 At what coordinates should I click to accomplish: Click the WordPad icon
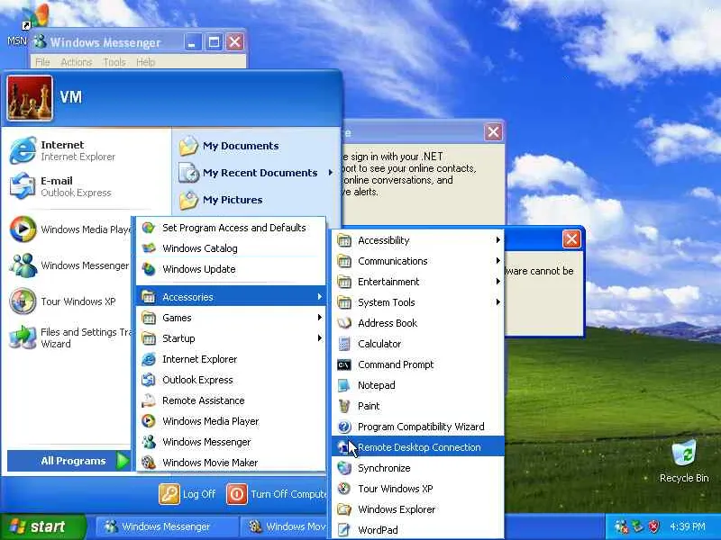coord(344,530)
